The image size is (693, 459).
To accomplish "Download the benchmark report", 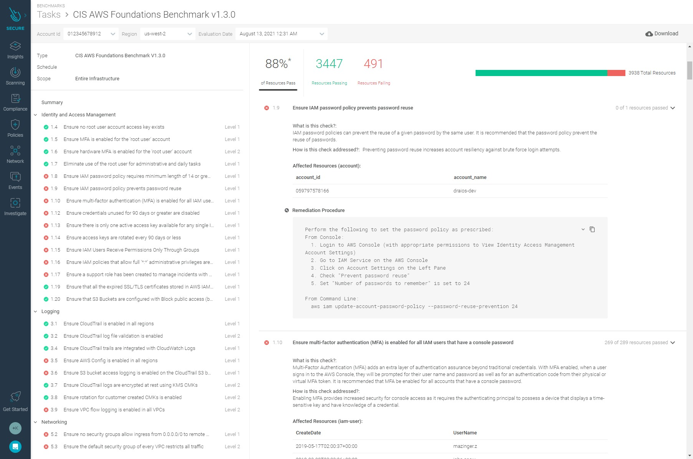I will click(x=661, y=33).
